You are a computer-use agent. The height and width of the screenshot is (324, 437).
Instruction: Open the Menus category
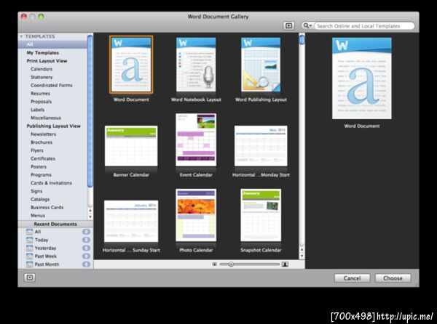click(38, 215)
